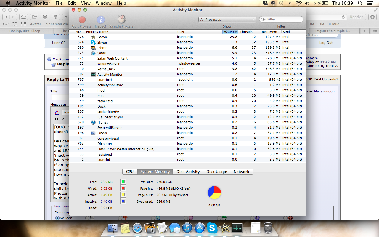Open the Filter search options arrow
This screenshot has height=237, width=379.
tap(263, 19)
